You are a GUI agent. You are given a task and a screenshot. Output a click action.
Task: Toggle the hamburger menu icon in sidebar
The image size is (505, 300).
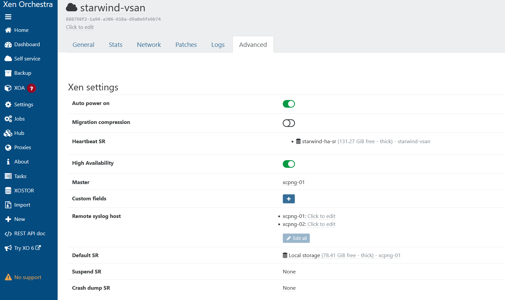[x=8, y=17]
